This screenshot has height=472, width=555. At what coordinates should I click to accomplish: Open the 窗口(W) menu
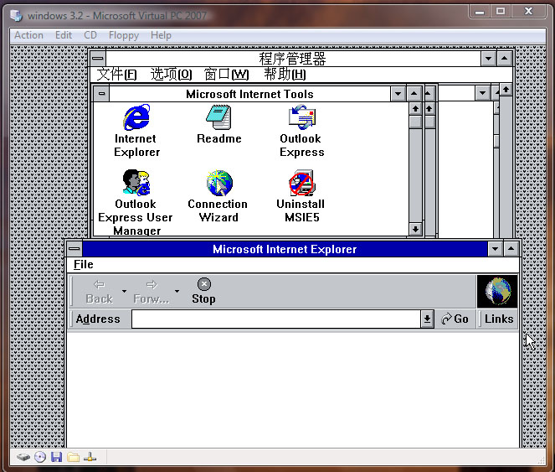pos(227,75)
